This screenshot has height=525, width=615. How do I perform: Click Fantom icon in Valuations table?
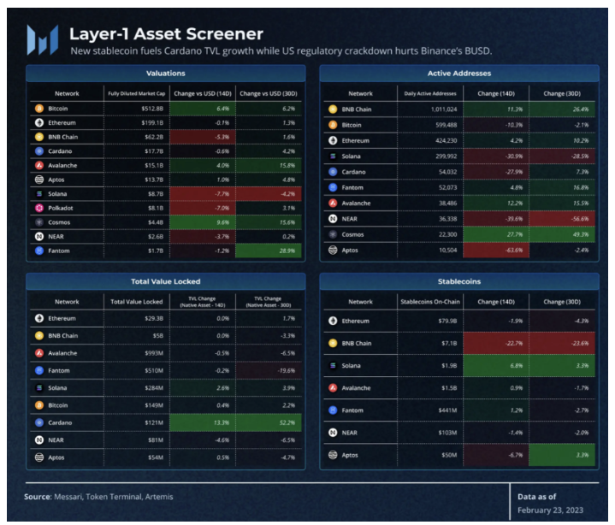[39, 251]
